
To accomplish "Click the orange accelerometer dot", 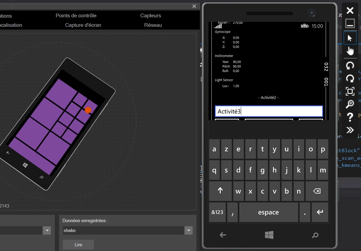I will point(88,110).
